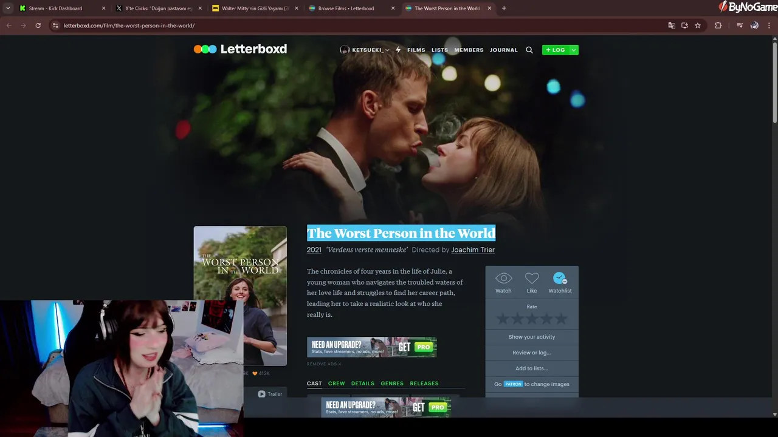Open the LISTS menu
This screenshot has width=778, height=437.
point(439,50)
